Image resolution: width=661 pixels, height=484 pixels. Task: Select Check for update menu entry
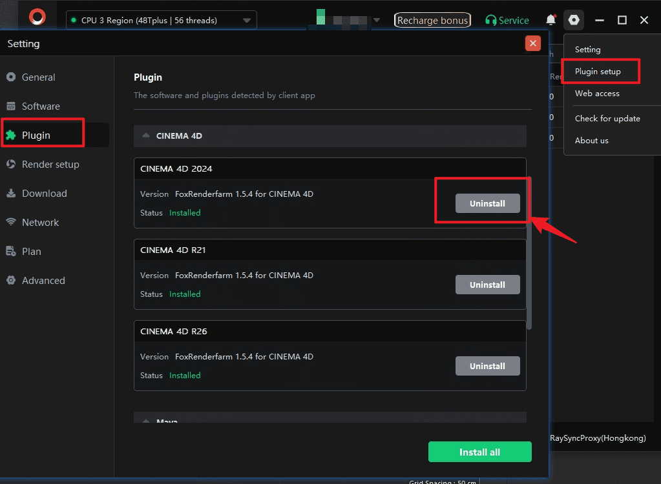[x=607, y=119]
